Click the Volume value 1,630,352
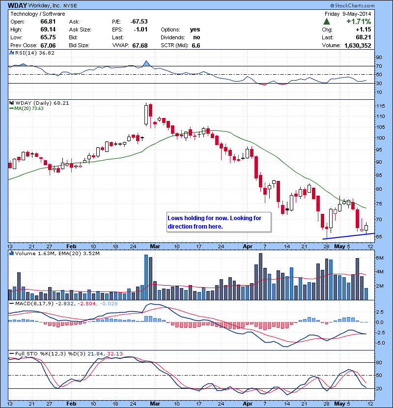 click(x=358, y=46)
